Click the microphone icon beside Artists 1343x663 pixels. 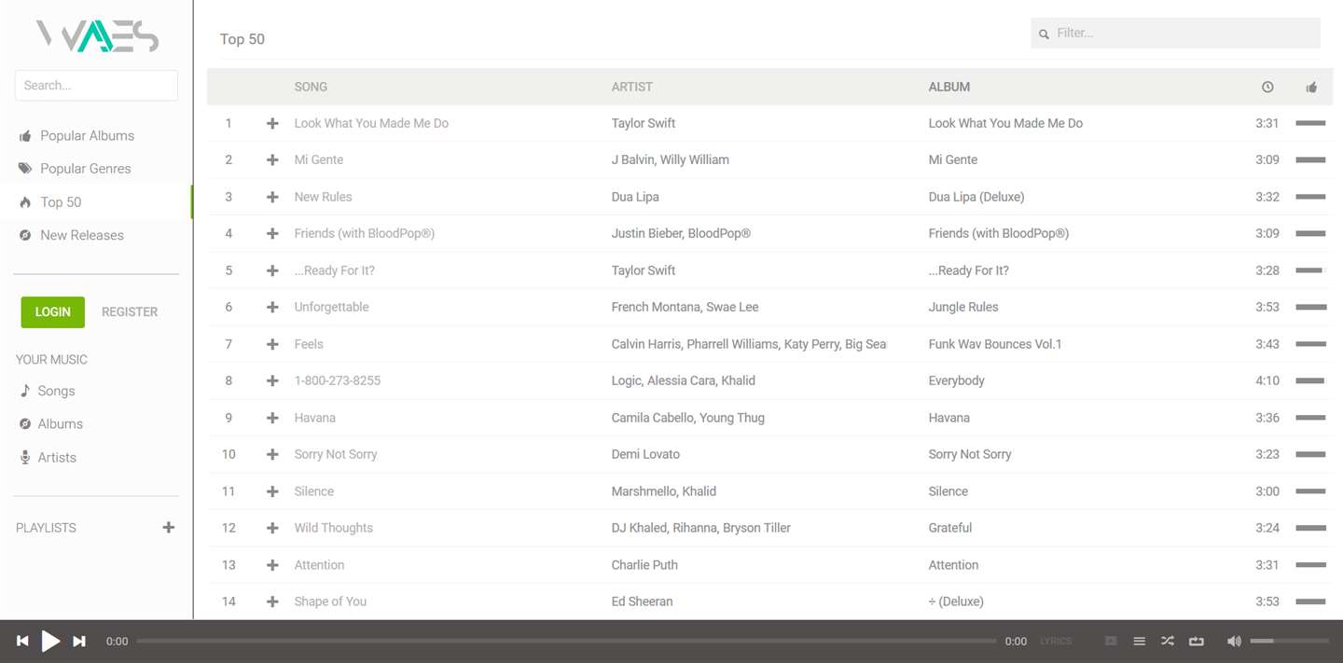pyautogui.click(x=25, y=457)
